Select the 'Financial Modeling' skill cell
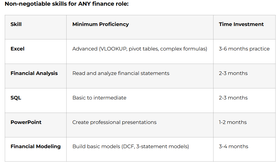The width and height of the screenshot is (278, 164). tap(36, 147)
